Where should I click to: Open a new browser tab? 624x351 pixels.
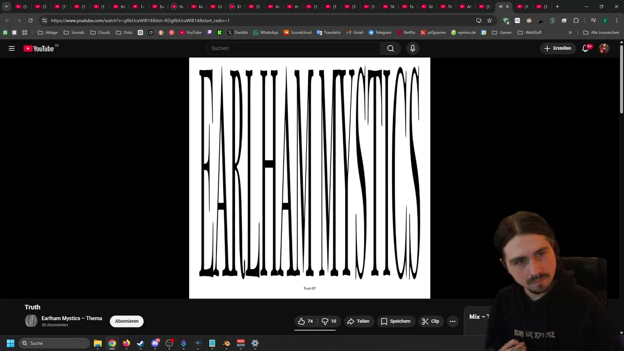coord(557,6)
